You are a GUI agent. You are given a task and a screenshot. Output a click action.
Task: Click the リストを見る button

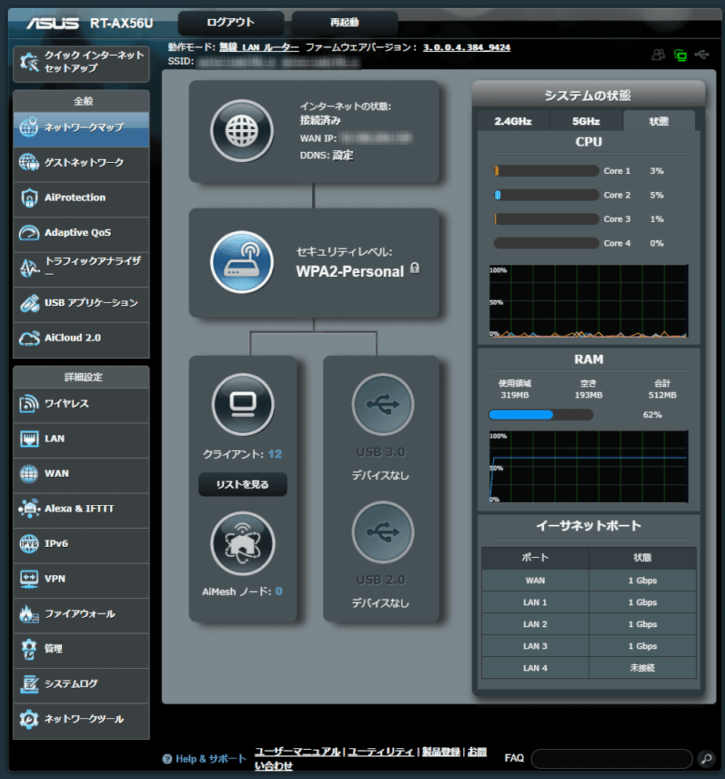click(x=243, y=485)
